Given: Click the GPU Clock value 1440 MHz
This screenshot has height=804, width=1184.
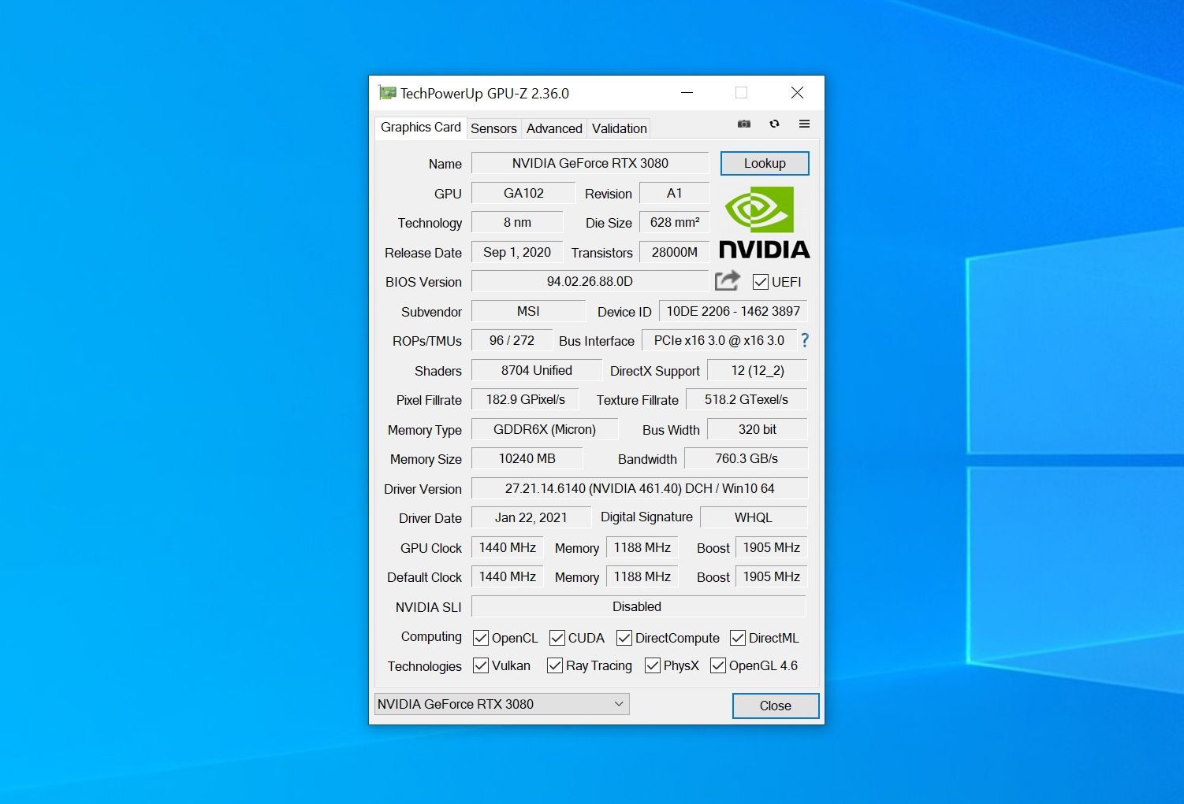Looking at the screenshot, I should pos(508,547).
